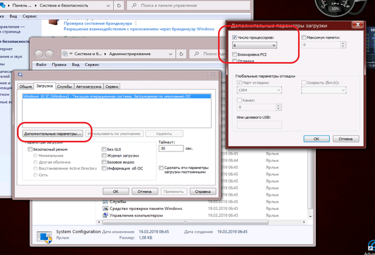The image size is (375, 255).
Task: Enable the Безопасный режим checkbox
Action: [30, 149]
